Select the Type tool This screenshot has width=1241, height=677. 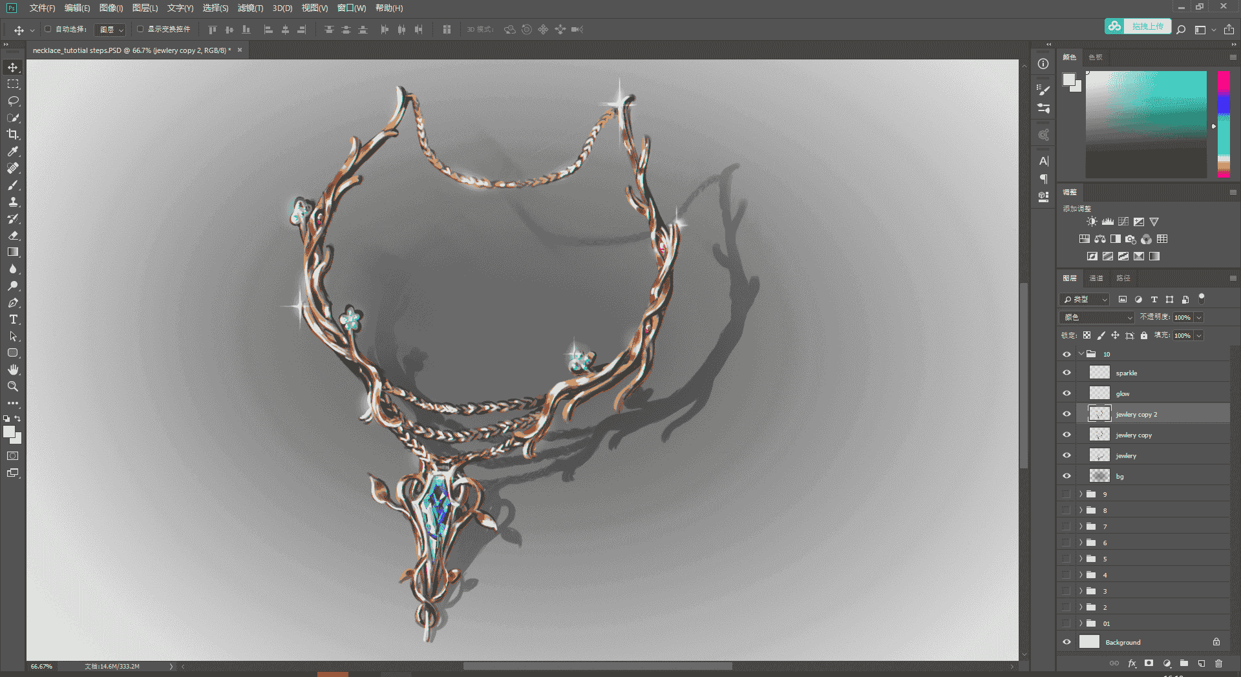tap(13, 319)
